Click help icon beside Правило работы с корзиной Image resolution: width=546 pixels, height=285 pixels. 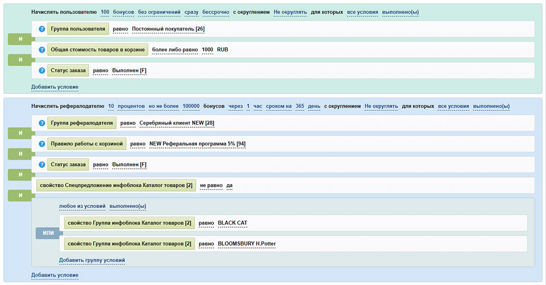click(42, 144)
